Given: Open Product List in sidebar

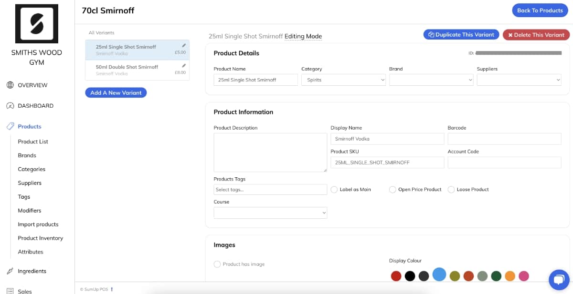Looking at the screenshot, I should [x=33, y=142].
